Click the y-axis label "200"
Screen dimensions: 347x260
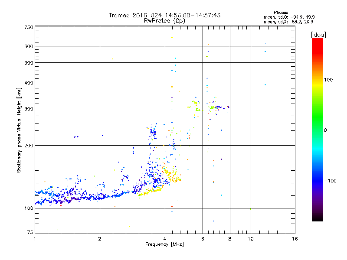tap(29, 146)
